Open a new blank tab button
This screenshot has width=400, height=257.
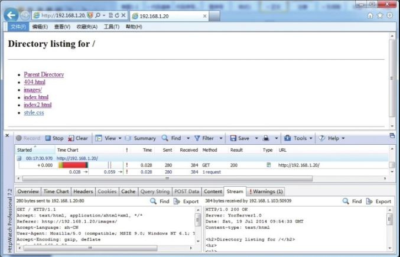coord(214,16)
